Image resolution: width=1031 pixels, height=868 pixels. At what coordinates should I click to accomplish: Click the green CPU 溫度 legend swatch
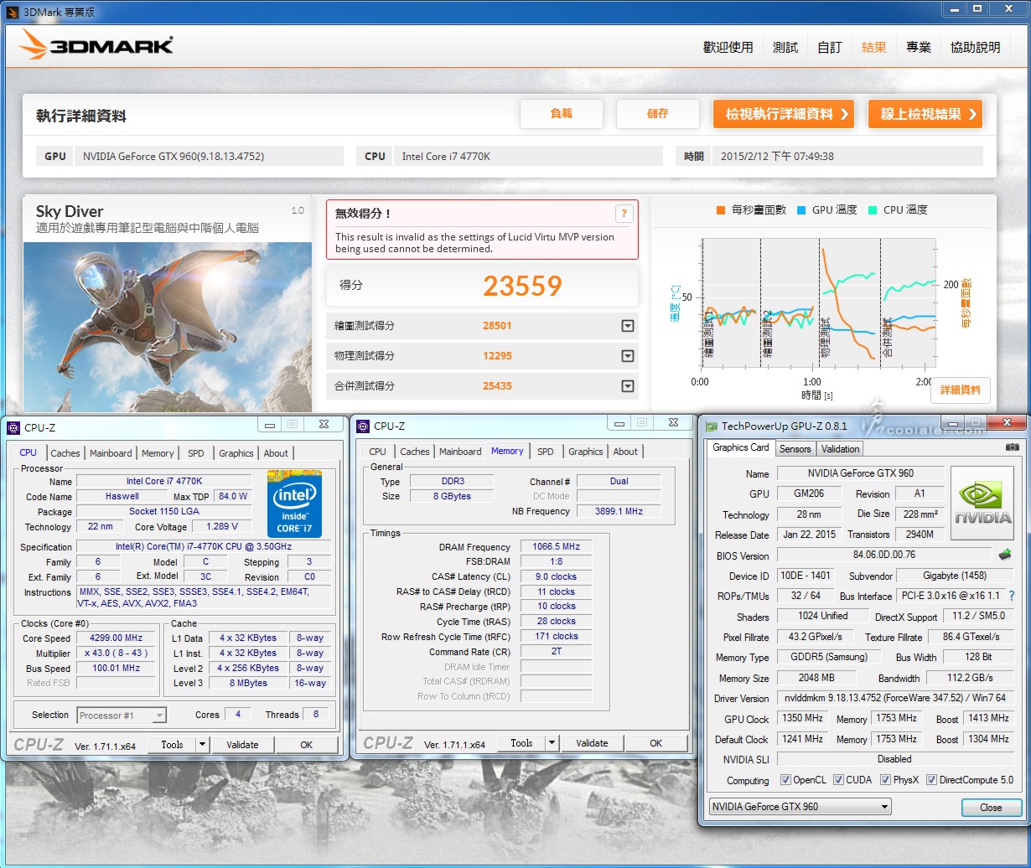click(x=872, y=210)
